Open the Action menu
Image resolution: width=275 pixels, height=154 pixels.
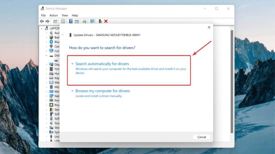click(x=54, y=15)
